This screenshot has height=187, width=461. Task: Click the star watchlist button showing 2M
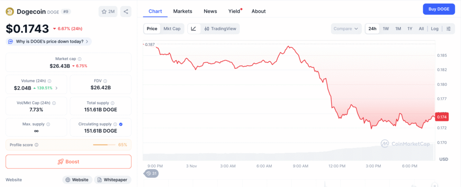(x=108, y=12)
